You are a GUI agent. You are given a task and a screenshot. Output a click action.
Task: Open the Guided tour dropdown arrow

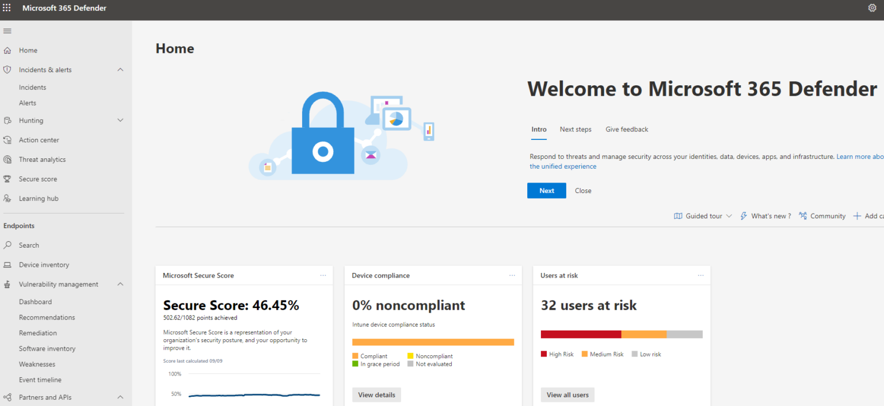pos(729,216)
